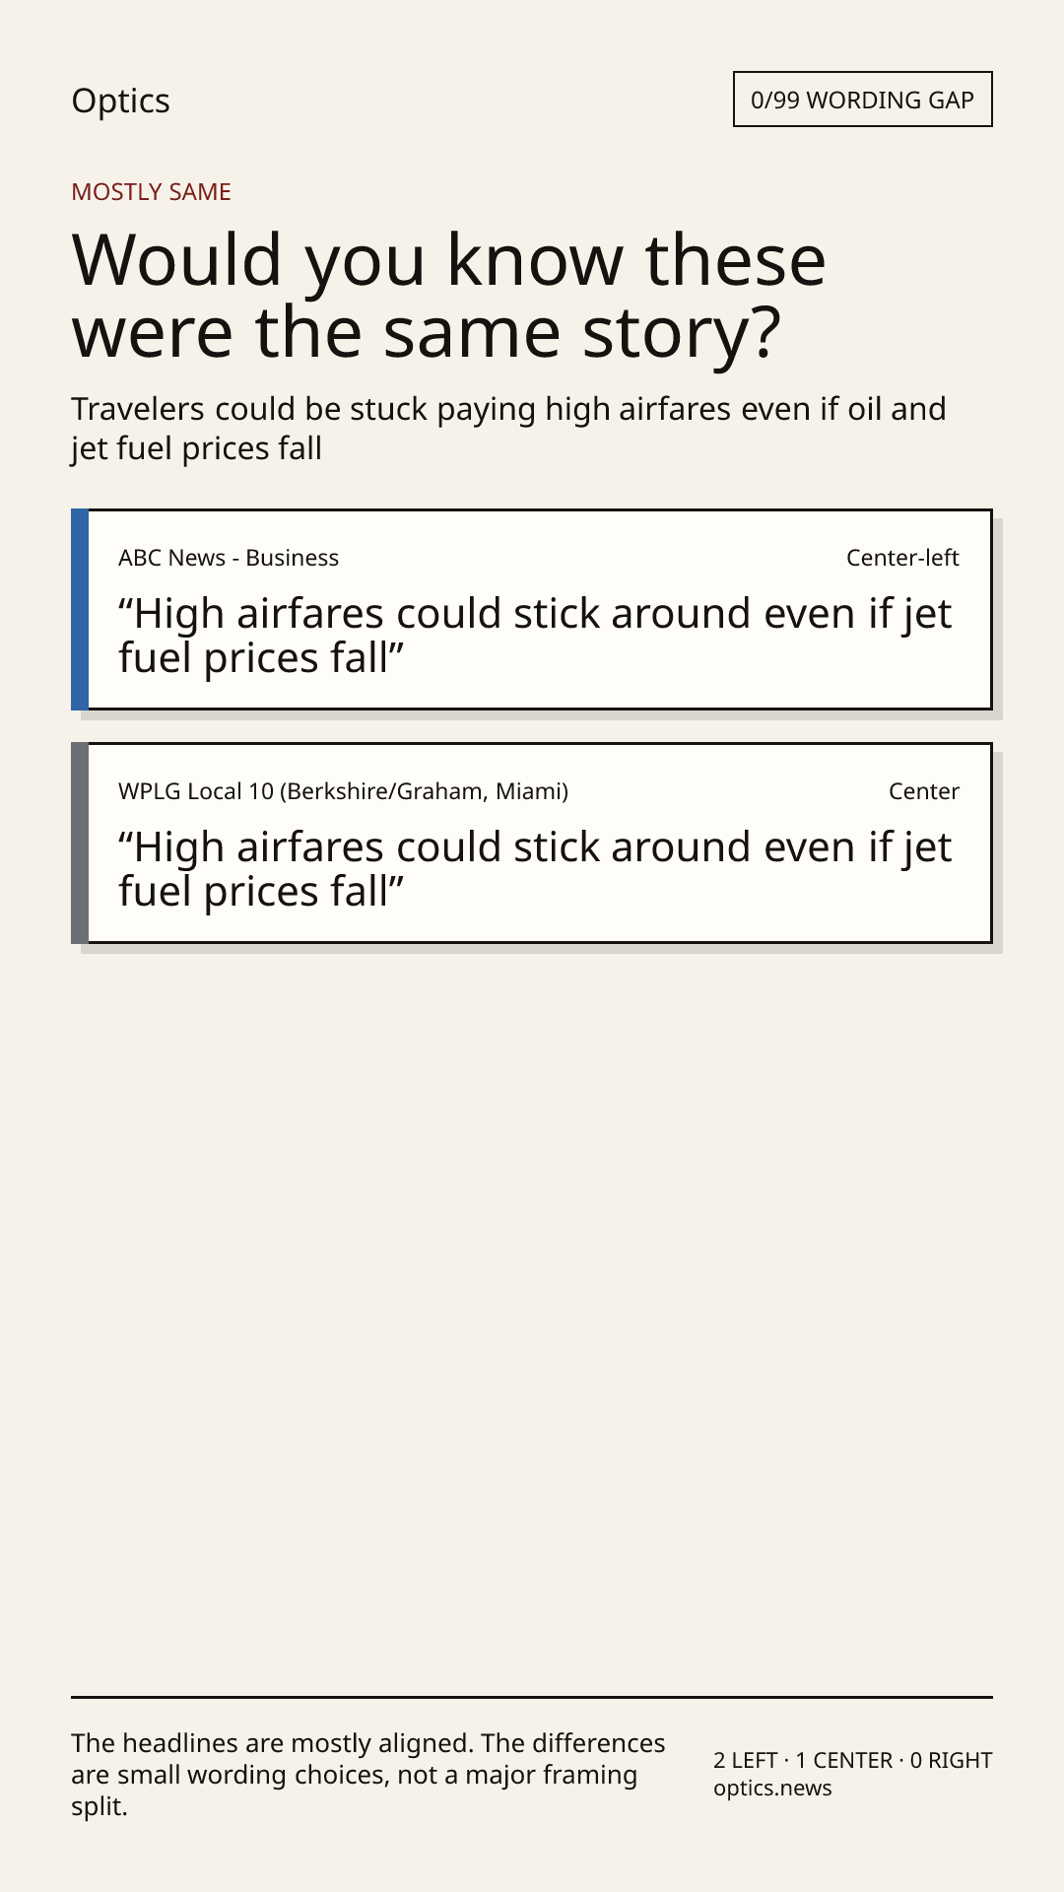
Task: Click the WPLG Local 10 headline quote
Action: [x=535, y=869]
